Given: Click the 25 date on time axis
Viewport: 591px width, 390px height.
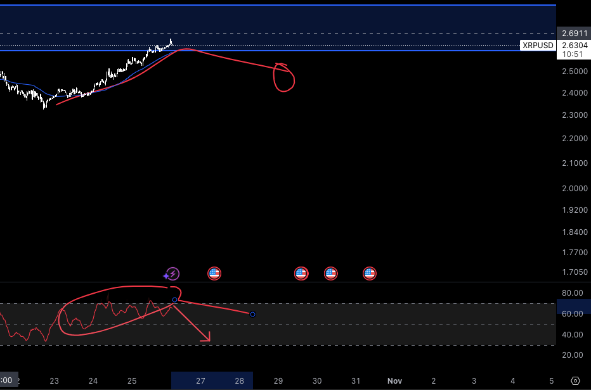Looking at the screenshot, I should click(131, 381).
